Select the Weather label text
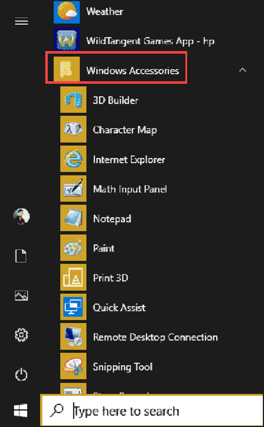Image resolution: width=264 pixels, height=427 pixels. point(105,11)
